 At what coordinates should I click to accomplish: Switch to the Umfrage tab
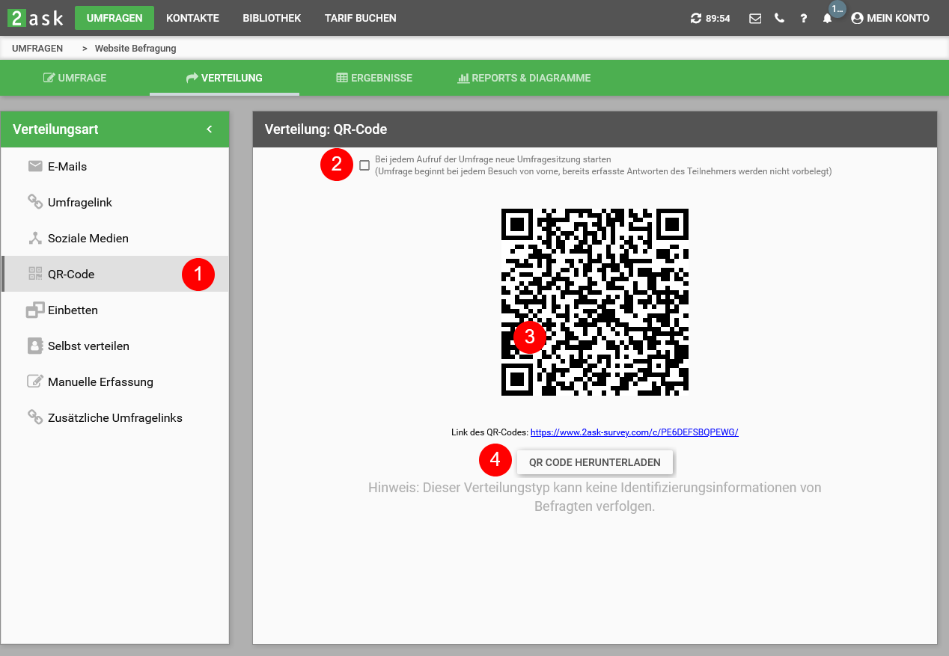[75, 78]
